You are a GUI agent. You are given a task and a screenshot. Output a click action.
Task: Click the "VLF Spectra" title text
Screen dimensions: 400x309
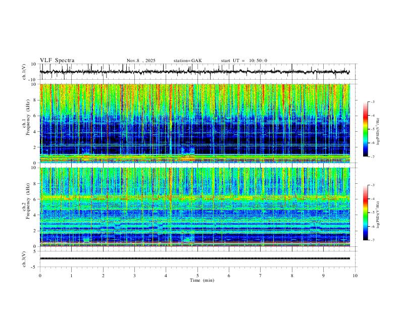coord(57,61)
